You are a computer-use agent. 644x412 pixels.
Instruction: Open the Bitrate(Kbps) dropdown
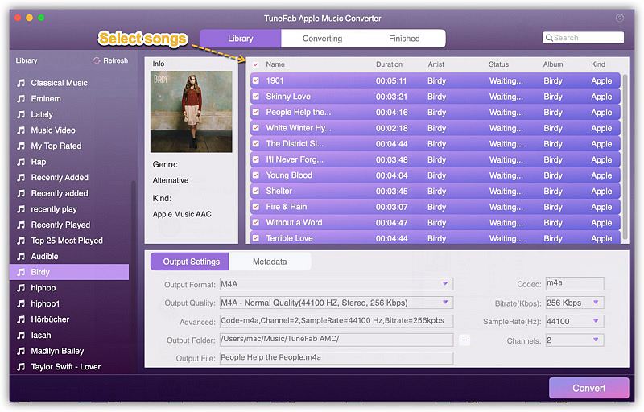tap(596, 303)
